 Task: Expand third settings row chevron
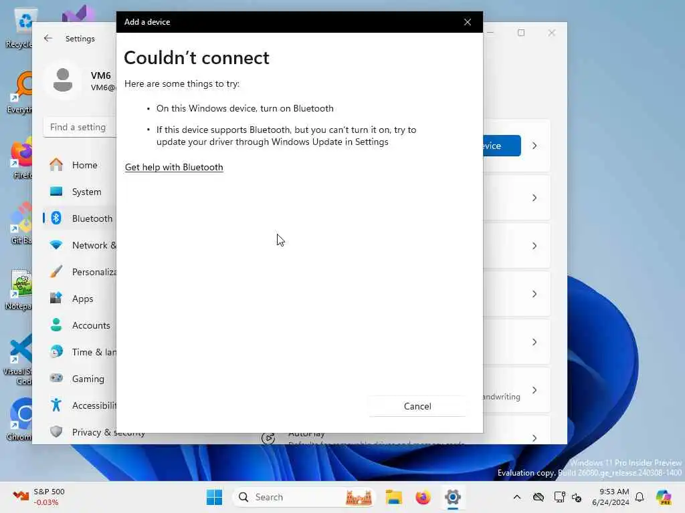pyautogui.click(x=534, y=246)
